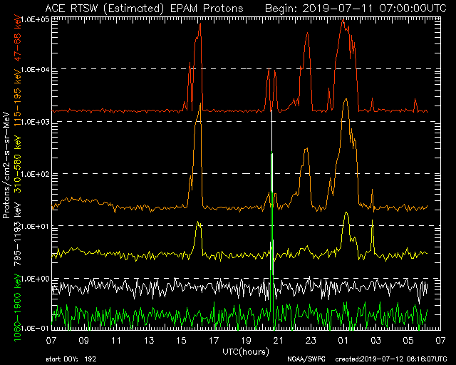Viewport: 456px width, 365px height.
Task: Click the chart title "ACE RTSW (Estimated) EPAM Protons"
Action: (144, 8)
